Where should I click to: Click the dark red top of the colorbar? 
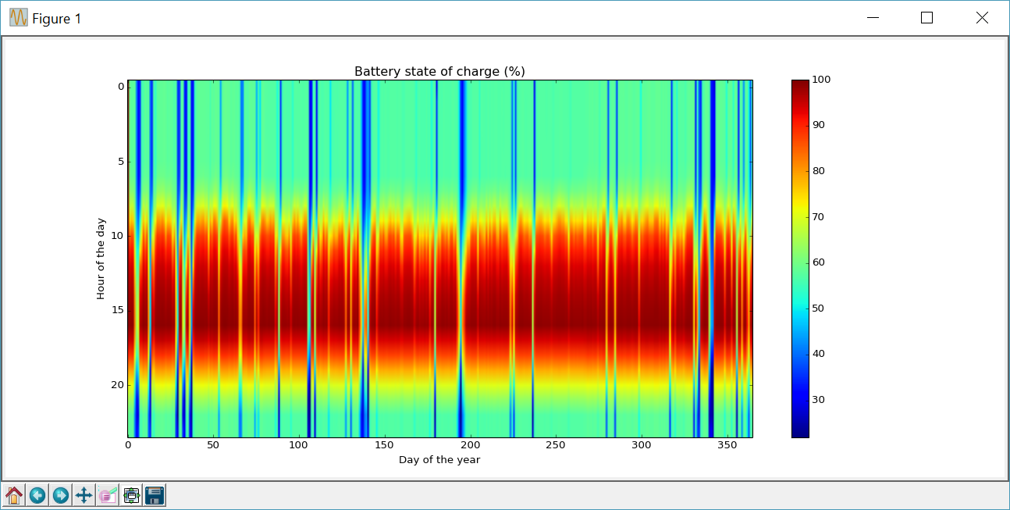coord(800,84)
